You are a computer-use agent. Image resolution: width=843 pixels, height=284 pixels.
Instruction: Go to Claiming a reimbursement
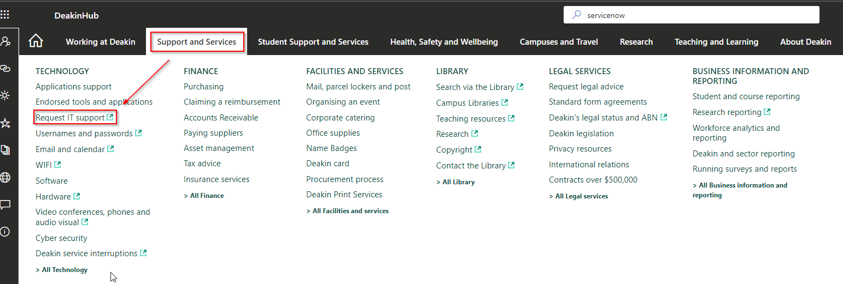(x=232, y=102)
